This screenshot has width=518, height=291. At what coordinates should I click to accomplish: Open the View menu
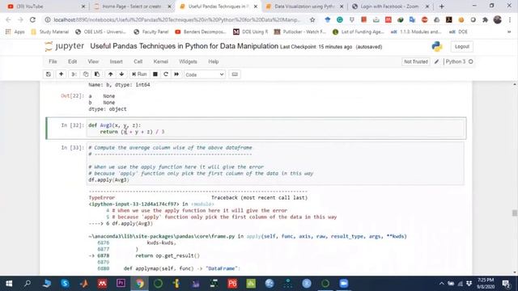click(93, 61)
